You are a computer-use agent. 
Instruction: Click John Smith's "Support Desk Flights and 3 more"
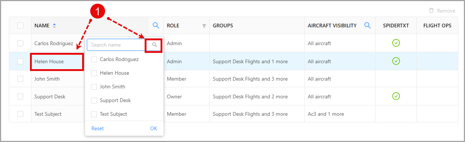(x=250, y=79)
